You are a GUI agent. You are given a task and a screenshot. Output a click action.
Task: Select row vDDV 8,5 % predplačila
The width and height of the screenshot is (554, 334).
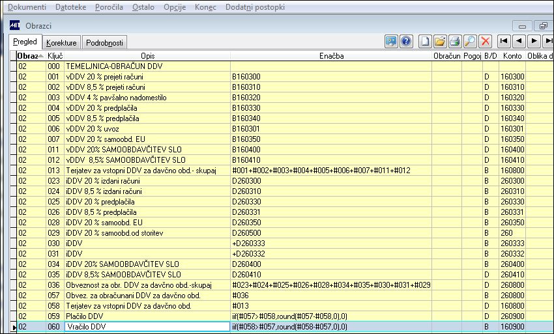(x=285, y=118)
